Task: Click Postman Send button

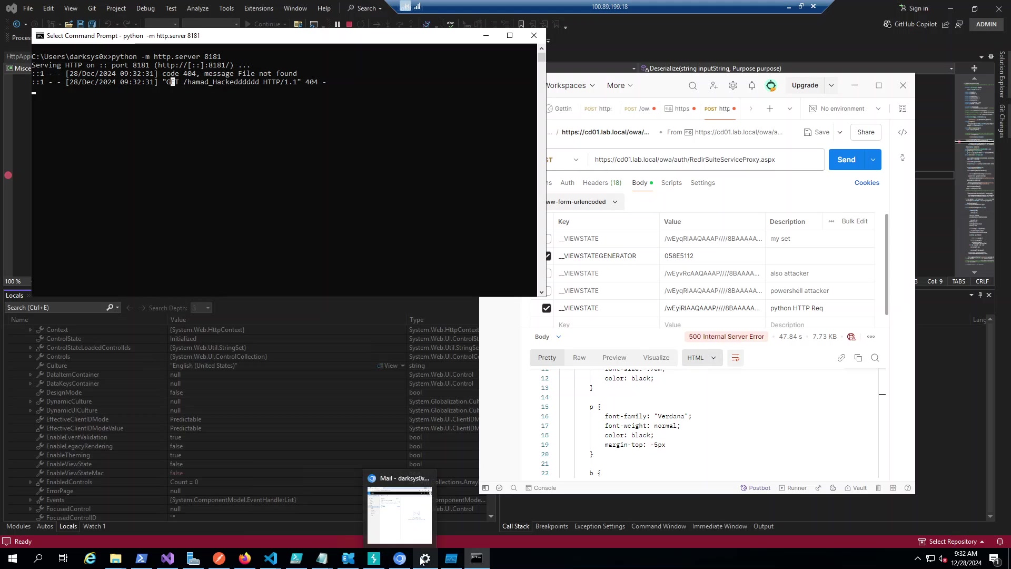Action: pyautogui.click(x=846, y=160)
